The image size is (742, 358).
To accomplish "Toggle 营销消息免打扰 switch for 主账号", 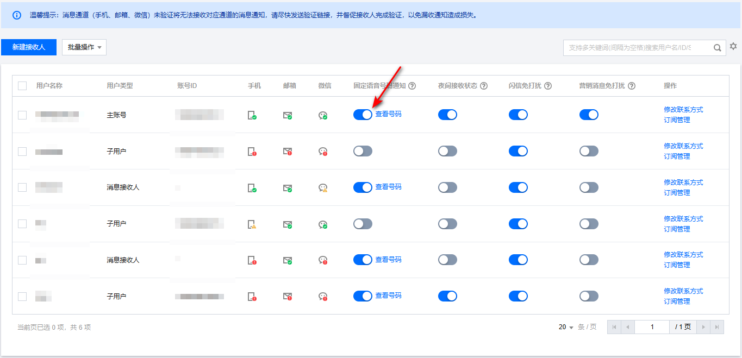I will tap(589, 115).
